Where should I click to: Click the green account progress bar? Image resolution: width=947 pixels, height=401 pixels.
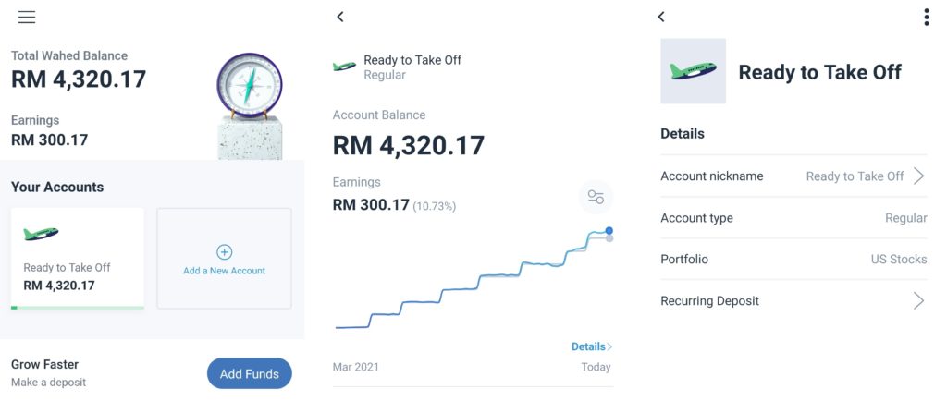78,308
